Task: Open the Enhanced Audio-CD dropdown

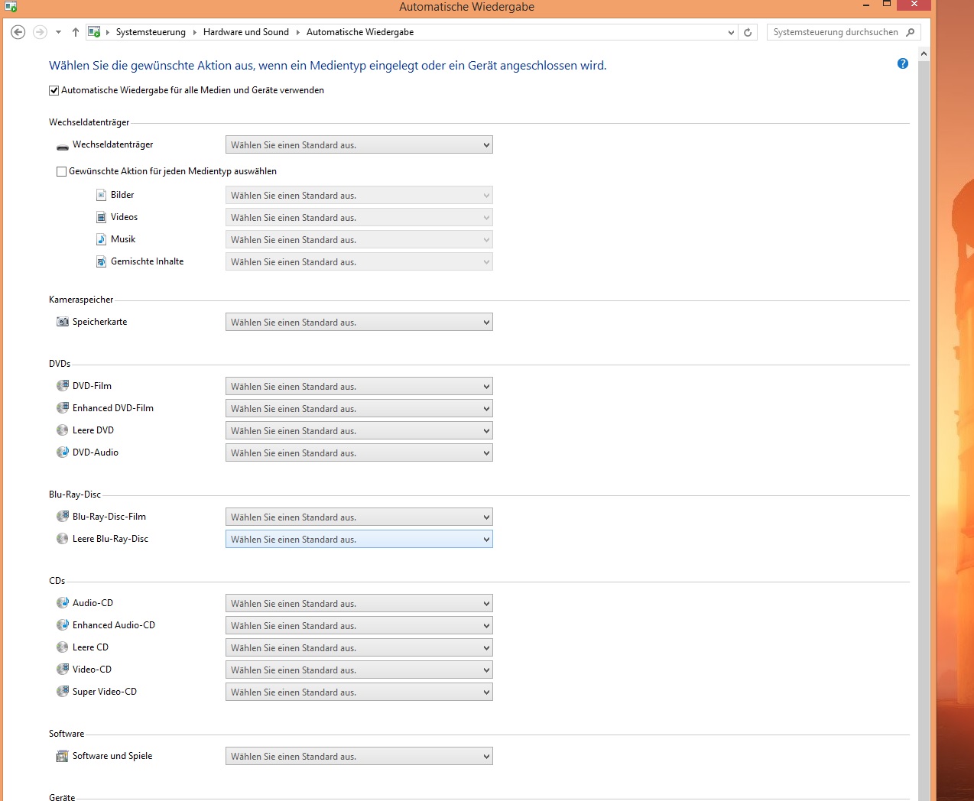Action: click(359, 625)
